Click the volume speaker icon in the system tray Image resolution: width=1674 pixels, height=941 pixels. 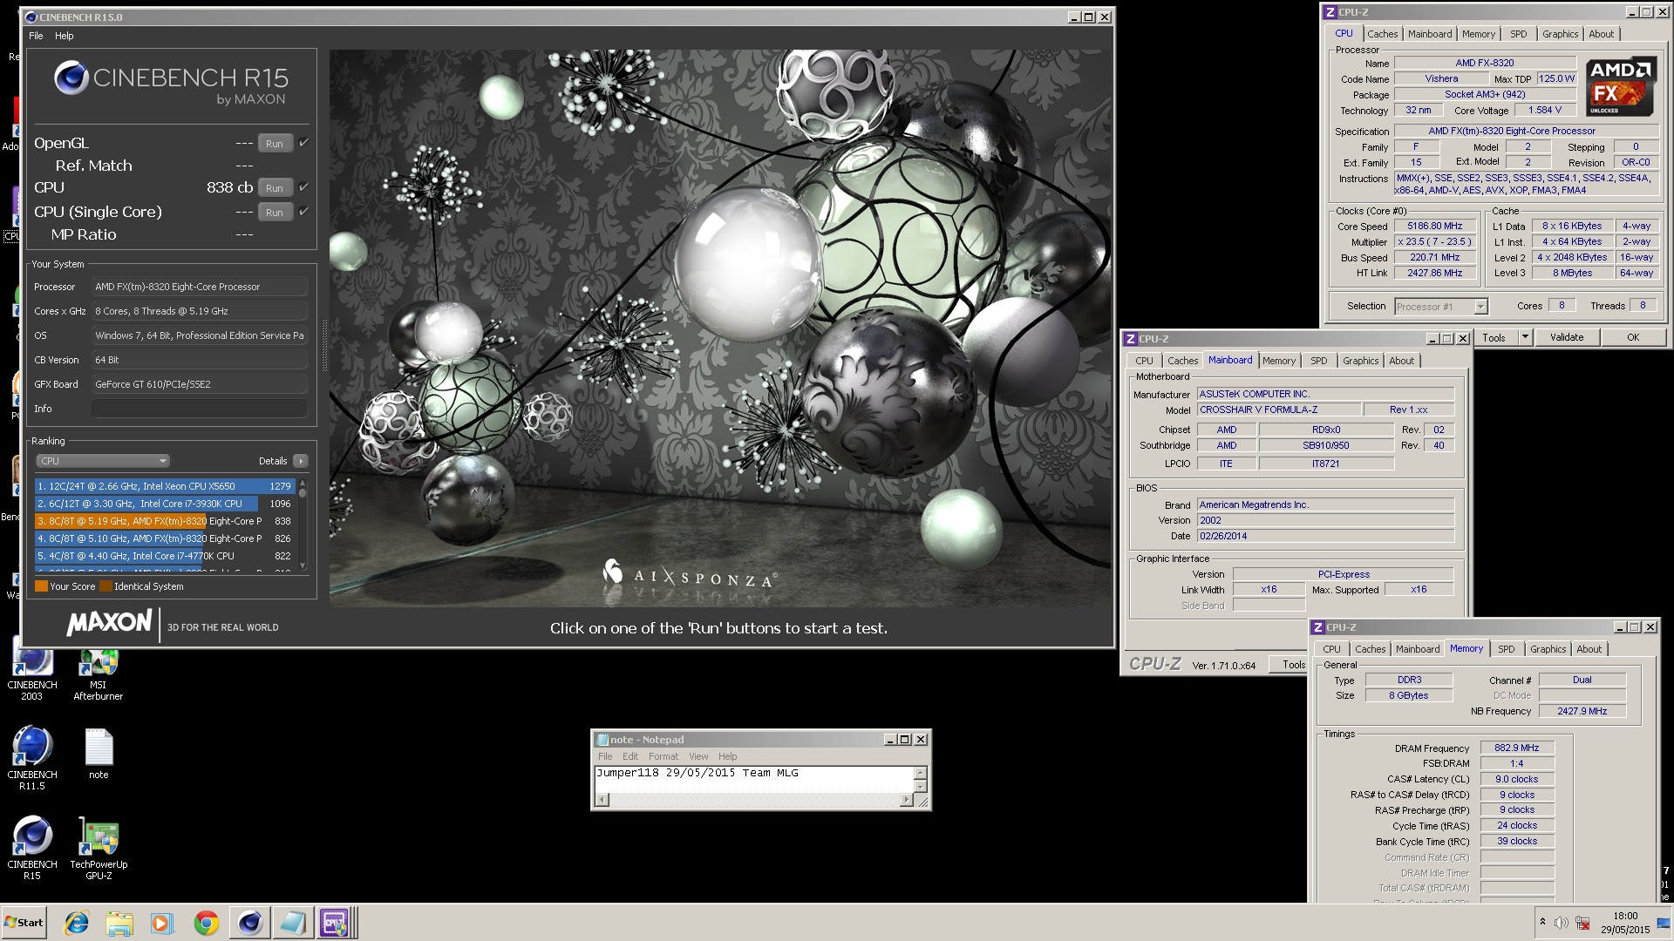pyautogui.click(x=1561, y=923)
